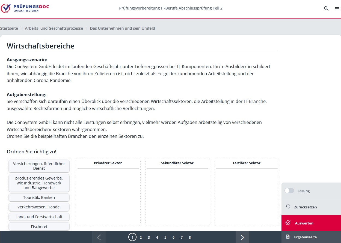Click the Ergebnisseite document icon

288,237
